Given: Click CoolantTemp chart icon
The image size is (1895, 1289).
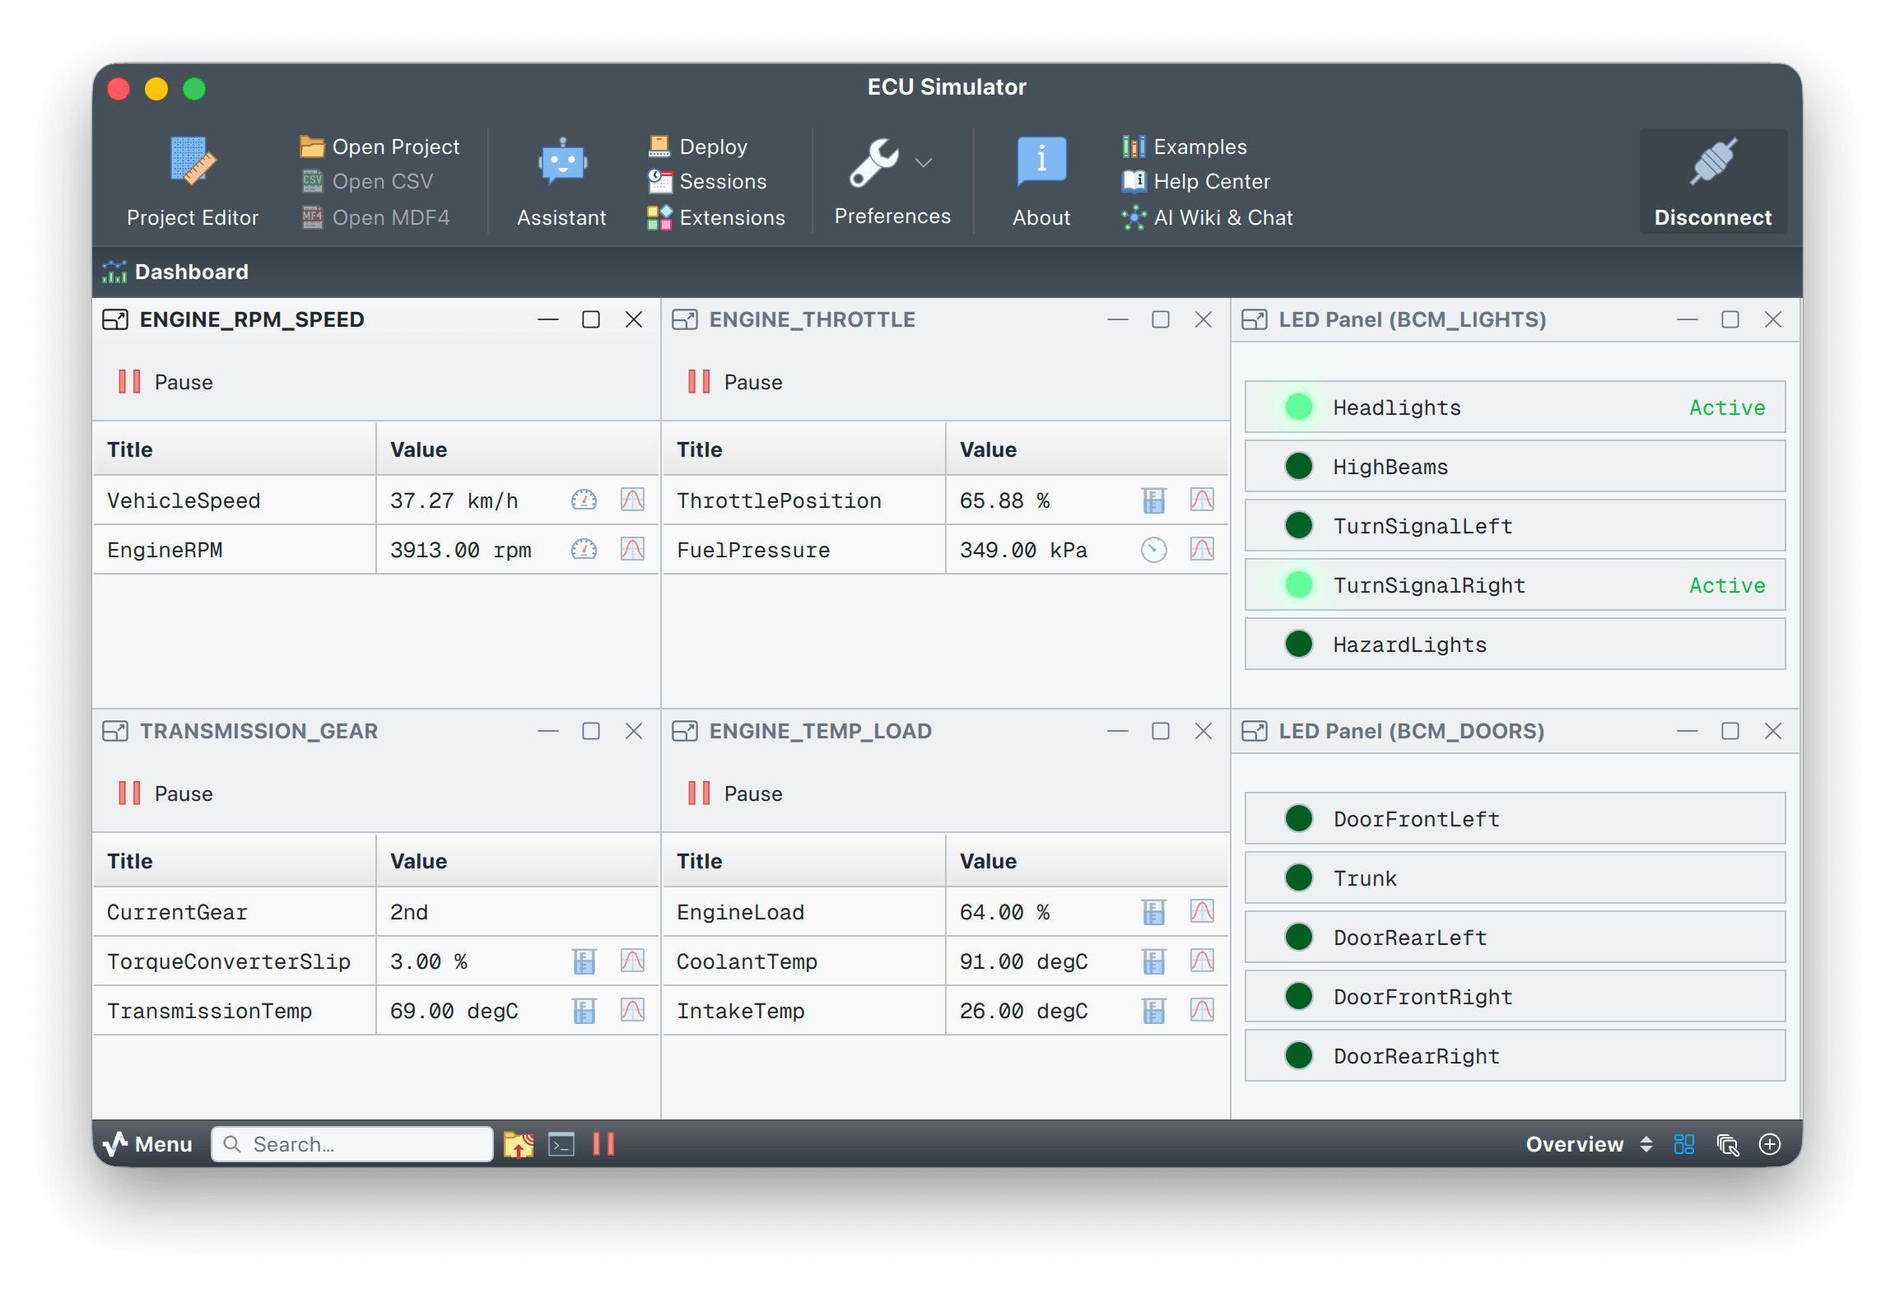Looking at the screenshot, I should tap(1202, 961).
